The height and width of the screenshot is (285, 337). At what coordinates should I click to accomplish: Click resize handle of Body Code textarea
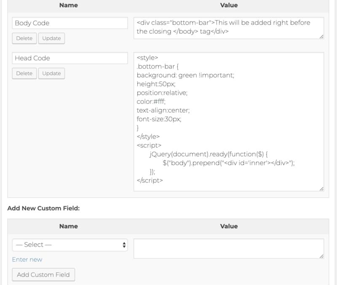[321, 37]
